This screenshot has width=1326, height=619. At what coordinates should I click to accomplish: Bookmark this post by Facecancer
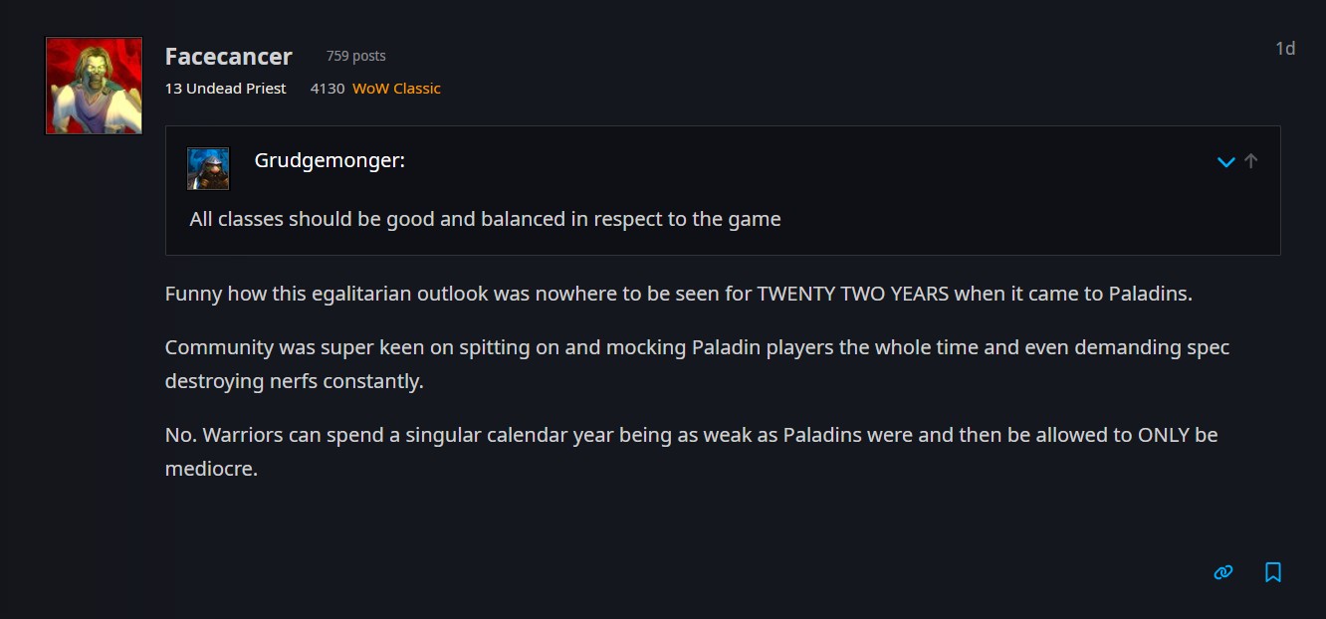[x=1273, y=572]
